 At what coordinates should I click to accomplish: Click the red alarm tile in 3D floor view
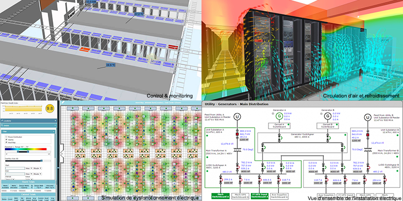173,47
